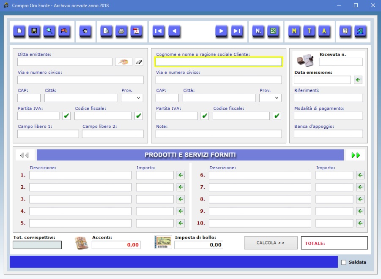Image resolution: width=381 pixels, height=279 pixels.
Task: Click the exit door icon
Action: tap(360, 31)
